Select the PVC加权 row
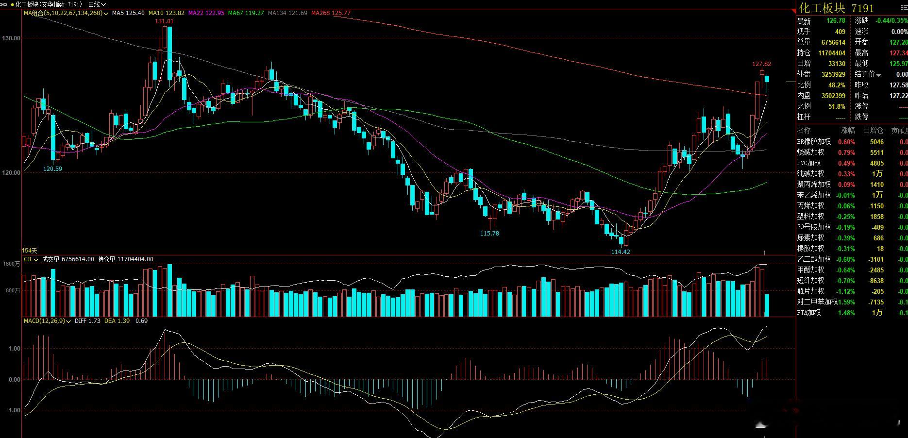The height and width of the screenshot is (438, 908). (852, 163)
